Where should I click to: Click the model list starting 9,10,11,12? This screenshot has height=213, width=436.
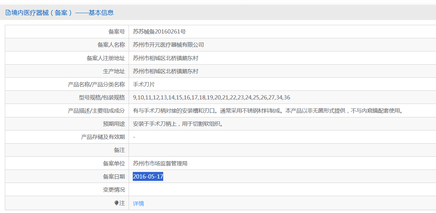coord(212,97)
